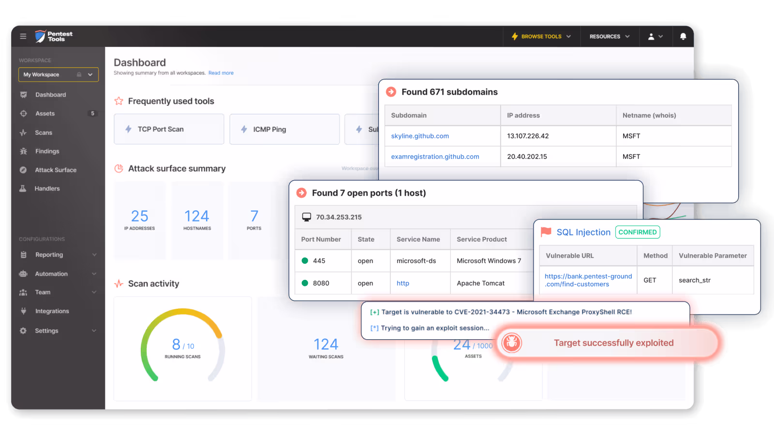Open examregistration.github.com subdomain link
Image resolution: width=774 pixels, height=435 pixels.
[435, 157]
